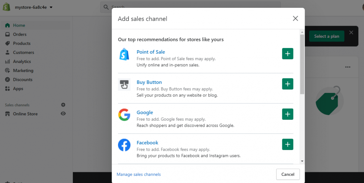
Task: Open Manage sales channels link
Action: click(x=139, y=174)
